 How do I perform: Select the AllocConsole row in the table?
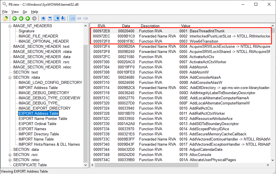[x=201, y=155]
